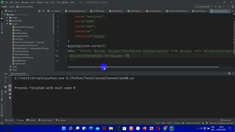Click the editor horizontal scrollbar

(143, 67)
